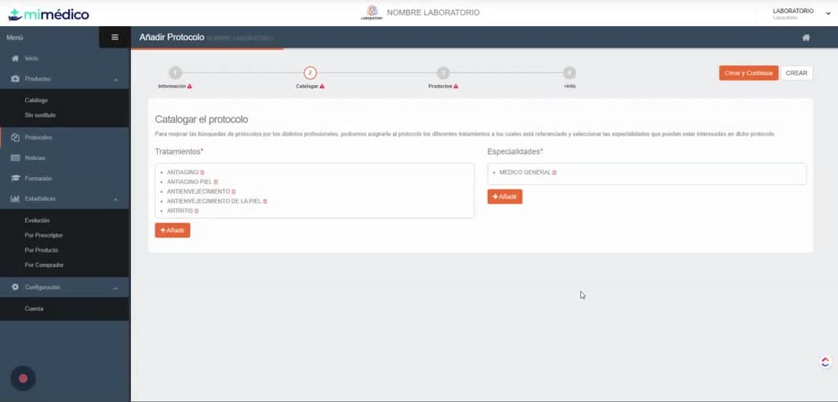Click the home icon in header bar
Screen dimensions: 838x402
click(x=806, y=38)
